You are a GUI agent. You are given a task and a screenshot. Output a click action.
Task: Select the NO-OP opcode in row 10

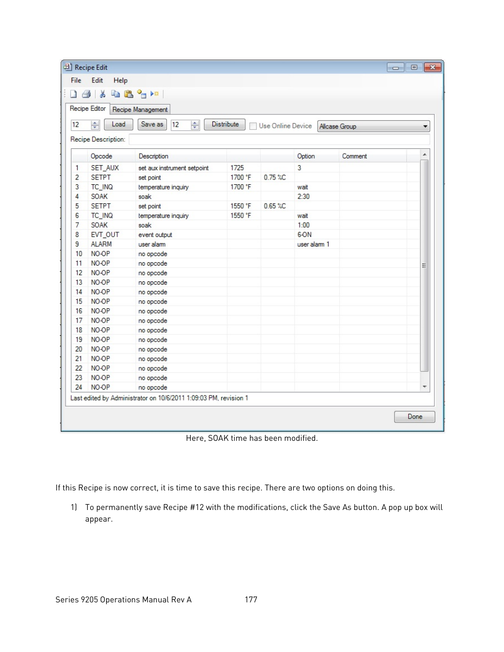[x=100, y=253]
